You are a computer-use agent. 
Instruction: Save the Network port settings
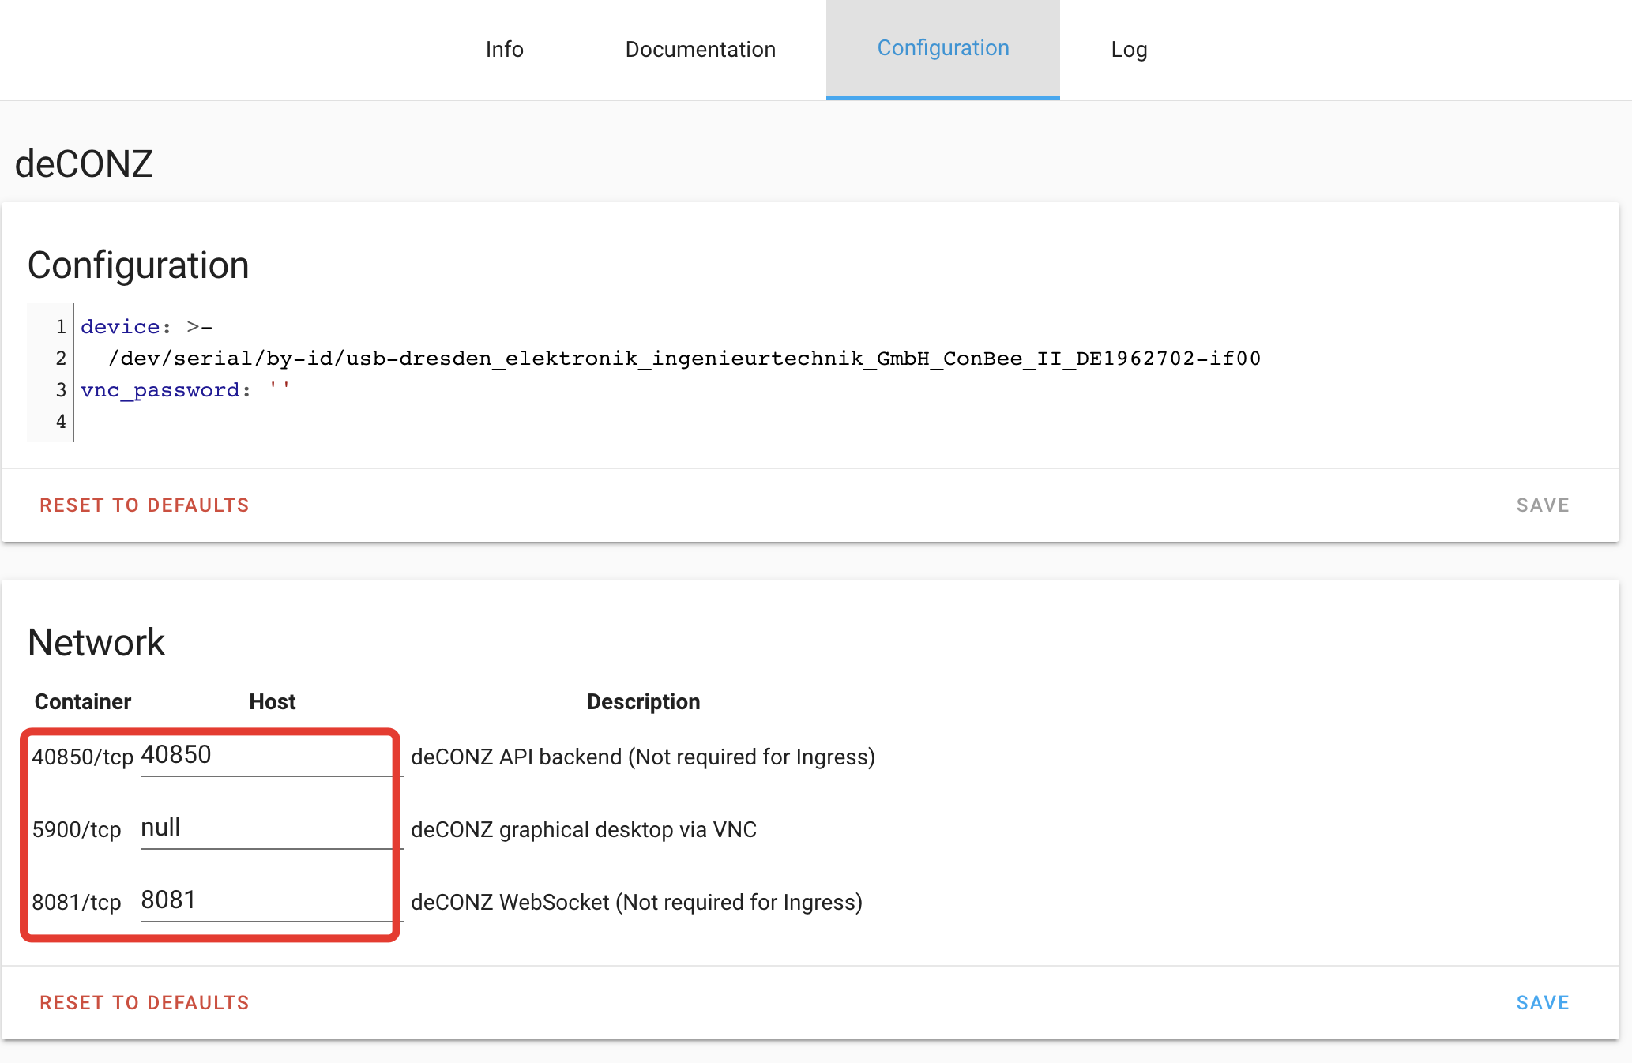coord(1542,1003)
